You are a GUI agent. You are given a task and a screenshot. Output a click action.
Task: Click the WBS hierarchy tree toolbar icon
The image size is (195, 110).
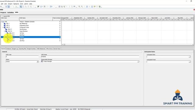pyautogui.click(x=16, y=6)
